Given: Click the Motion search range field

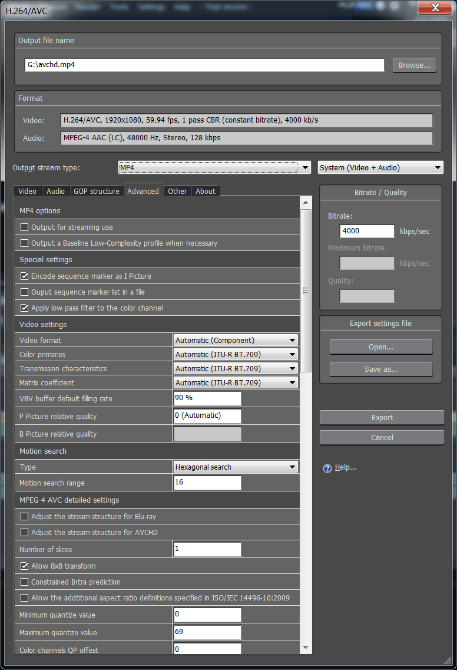Looking at the screenshot, I should 207,483.
